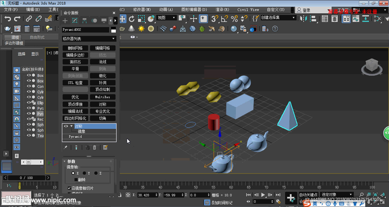Click the object color swatch beside Pyramid002
This screenshot has width=389, height=207.
(113, 30)
